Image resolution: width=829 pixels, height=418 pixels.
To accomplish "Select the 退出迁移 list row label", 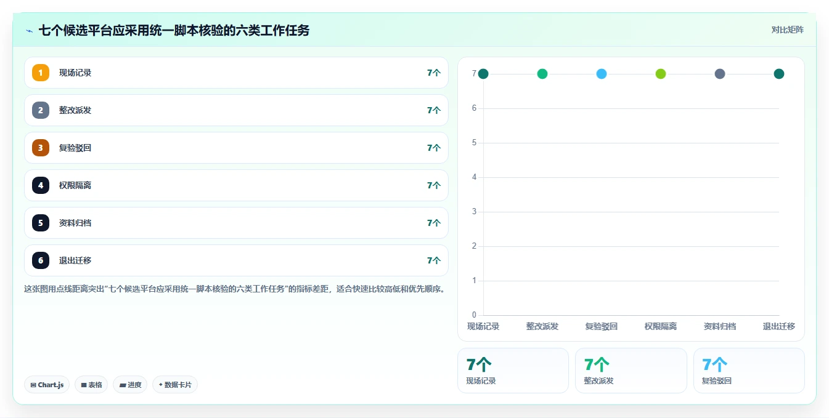I will (x=75, y=260).
